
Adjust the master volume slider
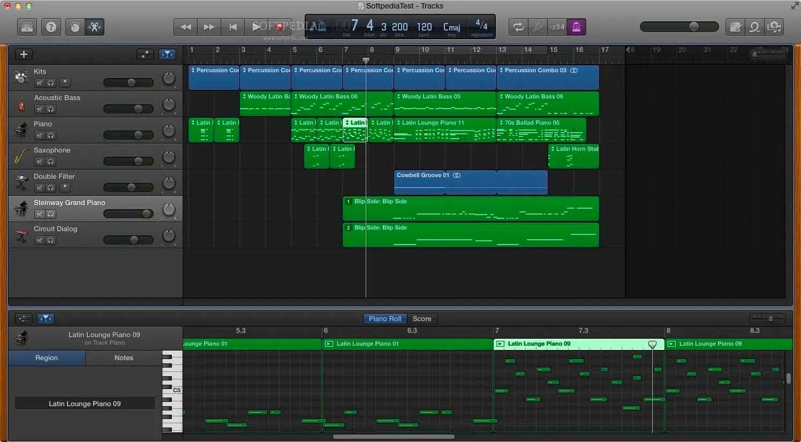coord(679,27)
